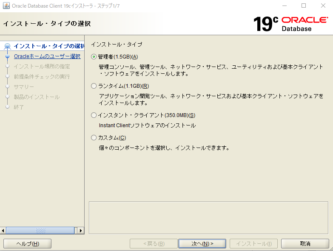333x251 pixels.
Task: Click the Java icon in title bar
Action: pyautogui.click(x=6, y=6)
